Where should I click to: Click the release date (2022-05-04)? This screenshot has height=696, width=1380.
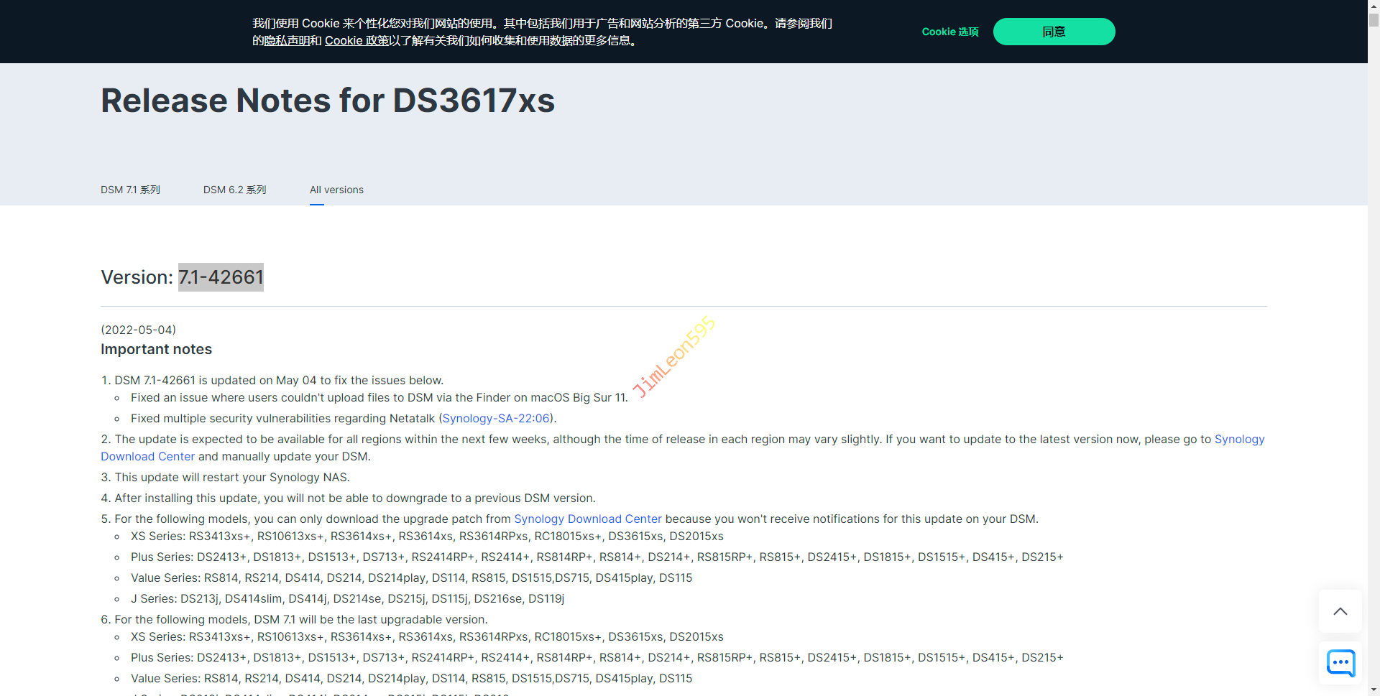[138, 330]
